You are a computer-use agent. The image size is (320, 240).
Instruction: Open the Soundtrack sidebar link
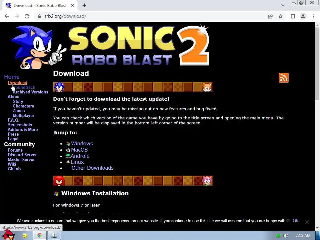point(24,87)
